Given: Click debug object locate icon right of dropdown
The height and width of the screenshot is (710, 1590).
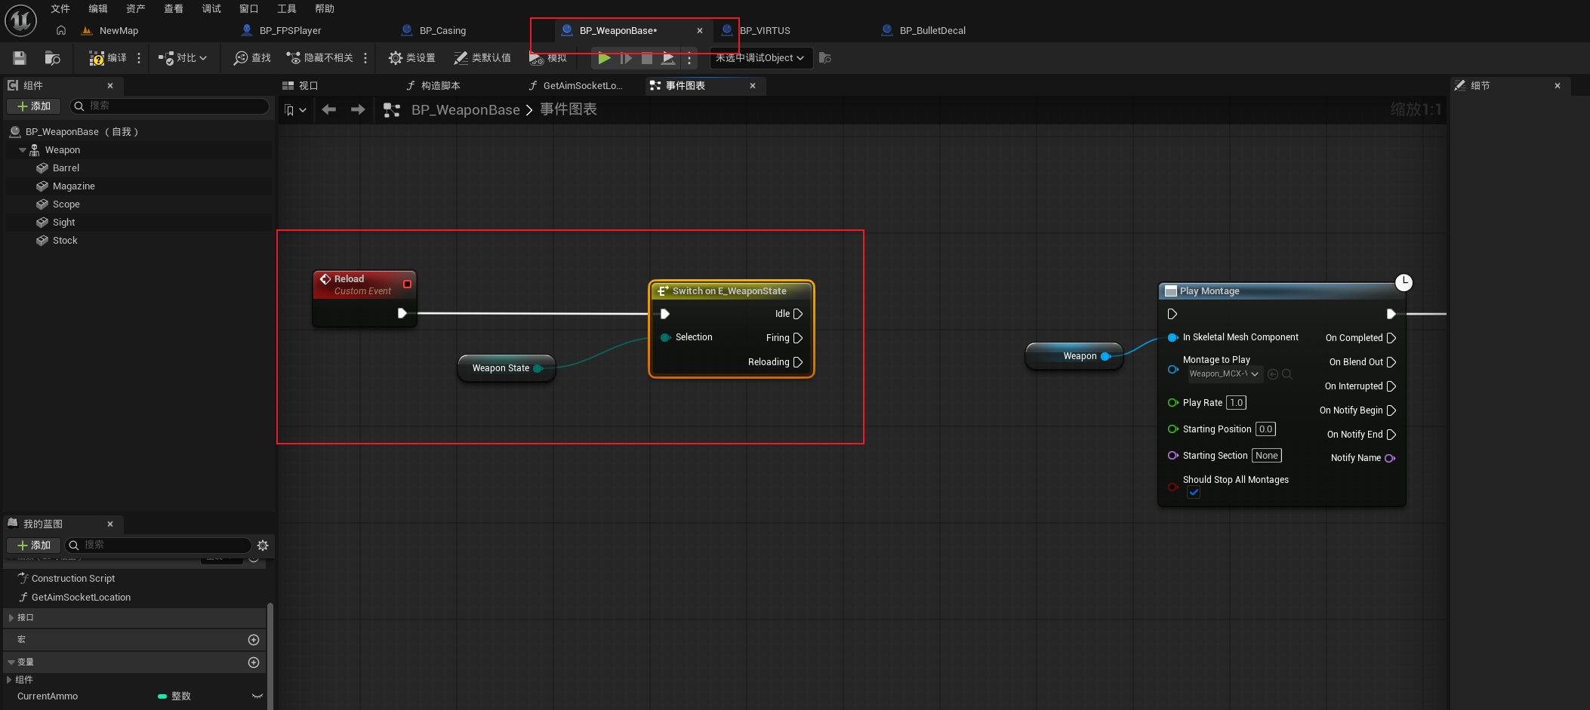Looking at the screenshot, I should point(825,58).
